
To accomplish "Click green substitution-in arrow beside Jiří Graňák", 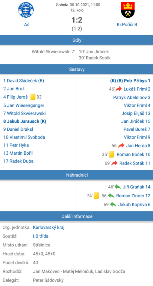I will coord(118,187).
